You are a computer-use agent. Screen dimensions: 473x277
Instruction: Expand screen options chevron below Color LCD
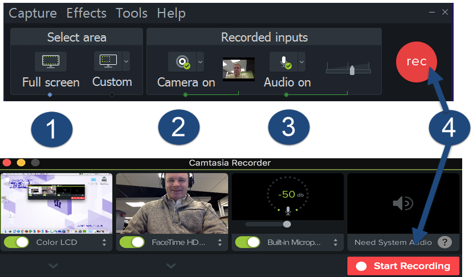point(54,266)
